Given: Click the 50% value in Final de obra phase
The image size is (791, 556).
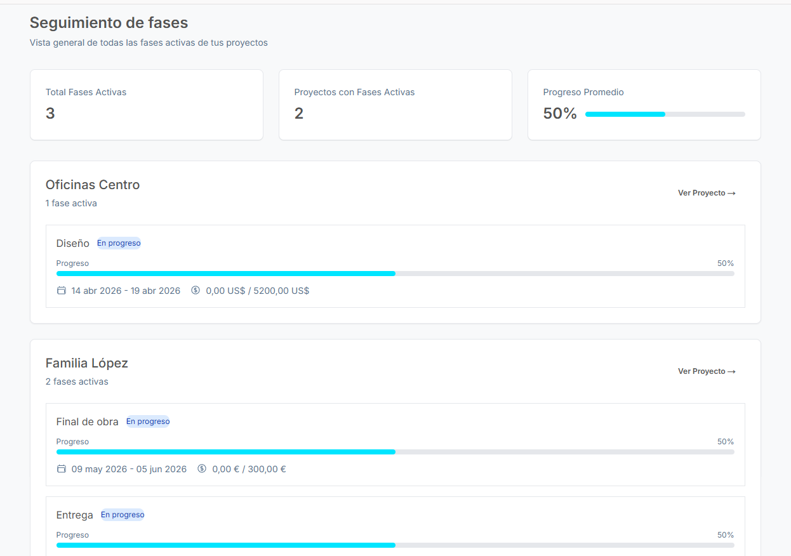Looking at the screenshot, I should [x=726, y=442].
